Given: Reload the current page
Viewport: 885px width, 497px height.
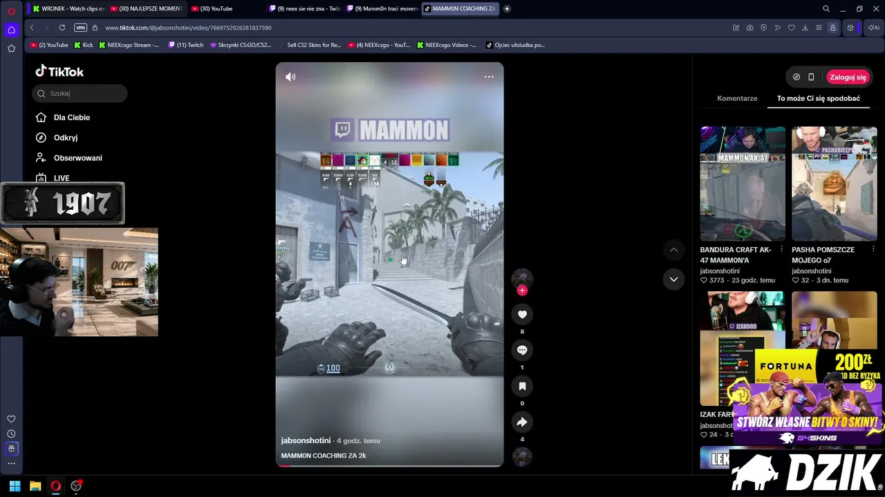Looking at the screenshot, I should click(62, 28).
